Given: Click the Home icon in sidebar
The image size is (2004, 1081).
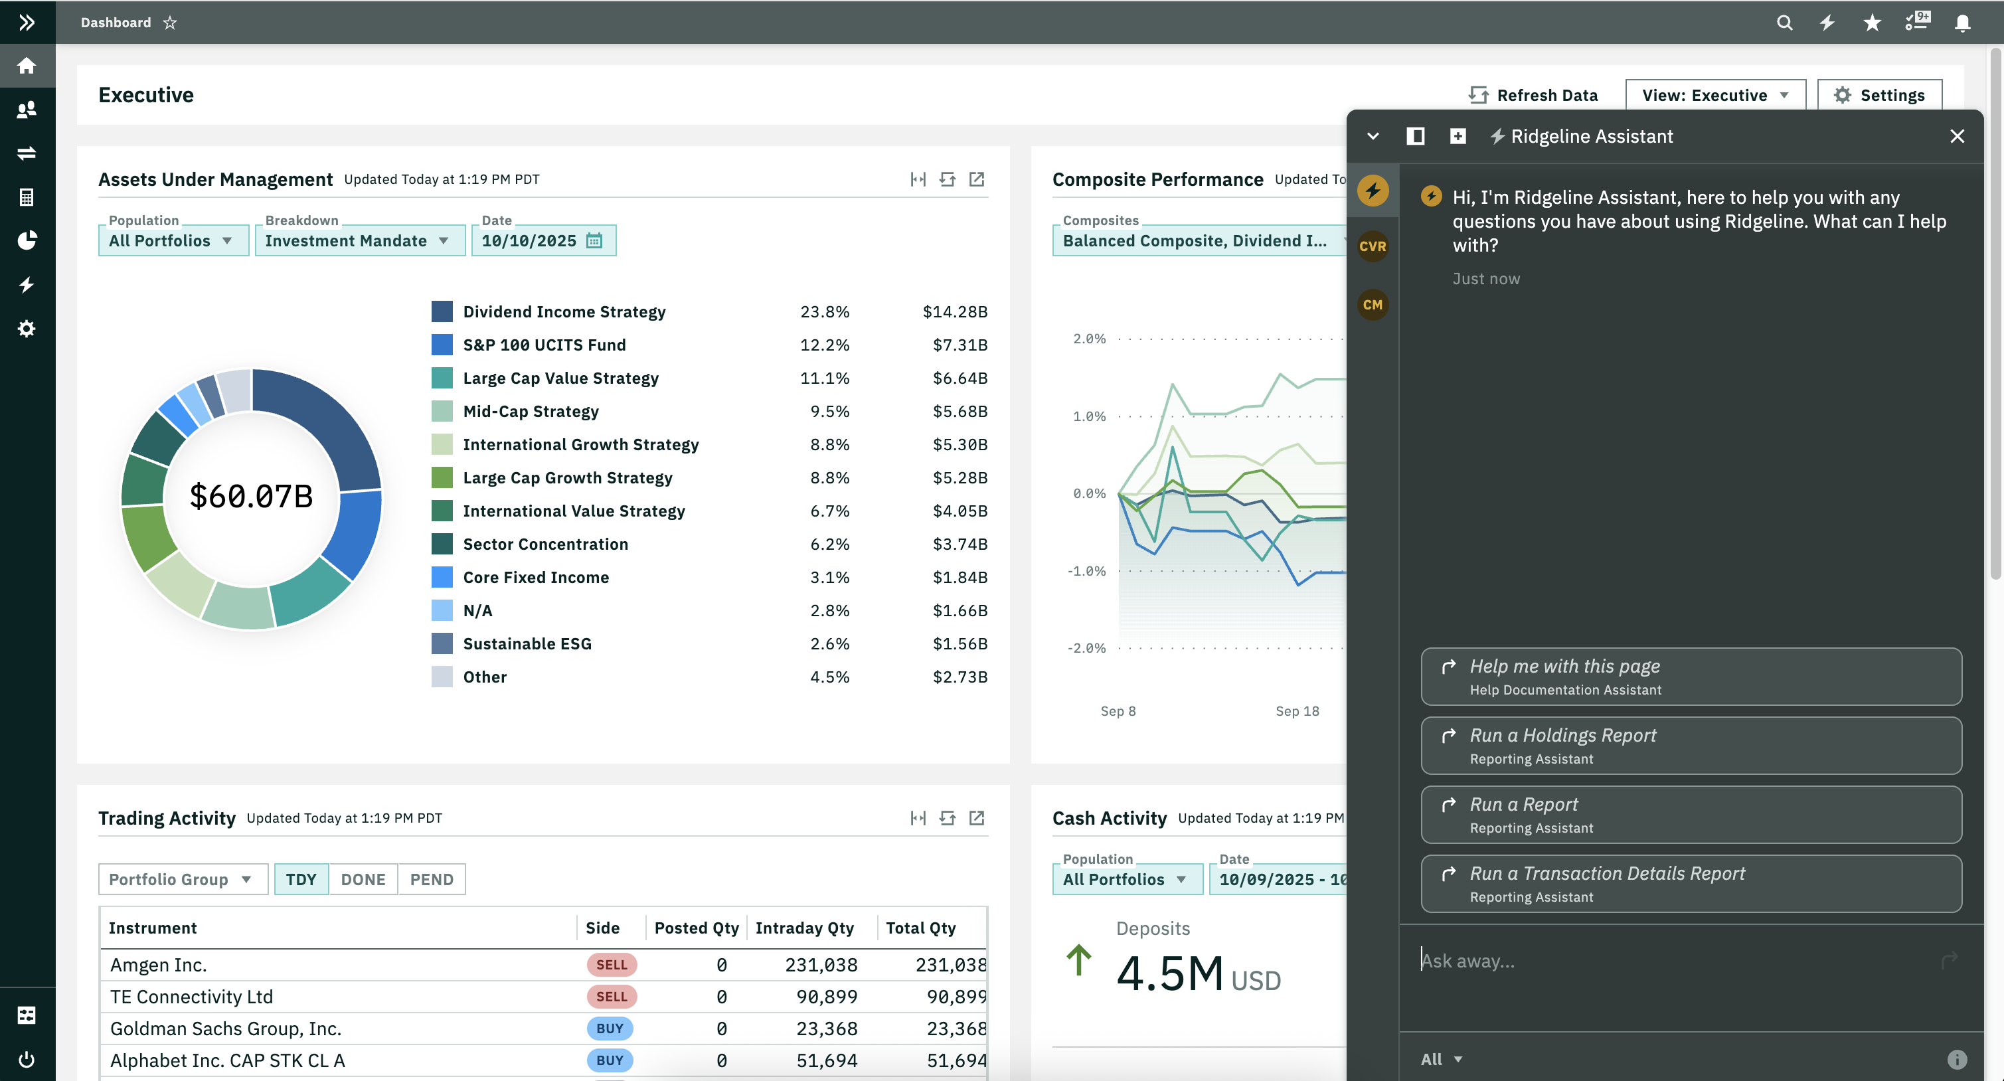Looking at the screenshot, I should click(27, 65).
